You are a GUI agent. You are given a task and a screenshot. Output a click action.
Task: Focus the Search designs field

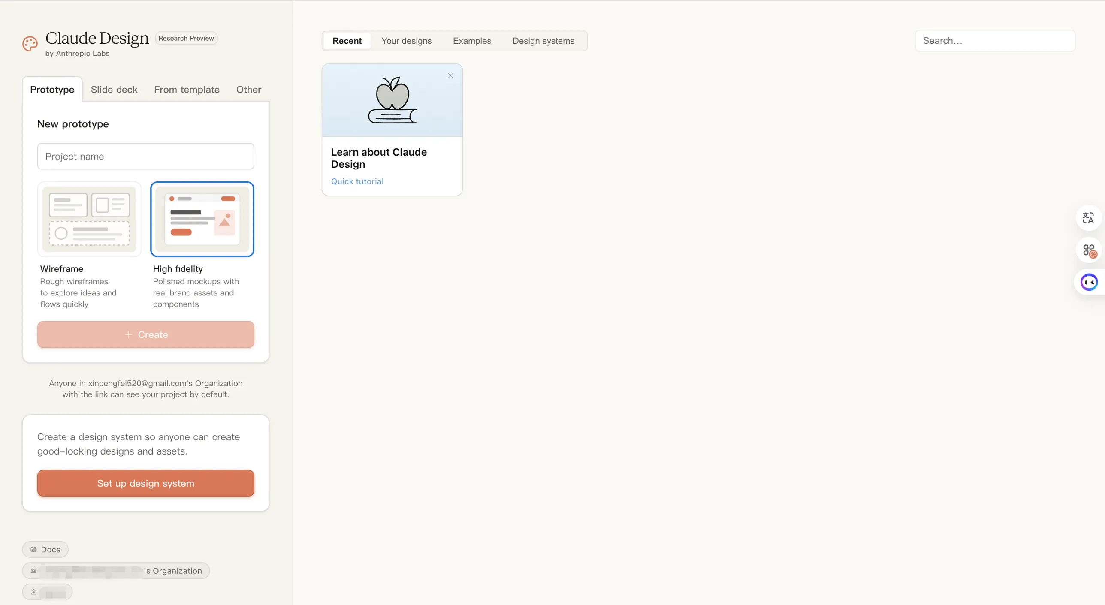coord(995,41)
